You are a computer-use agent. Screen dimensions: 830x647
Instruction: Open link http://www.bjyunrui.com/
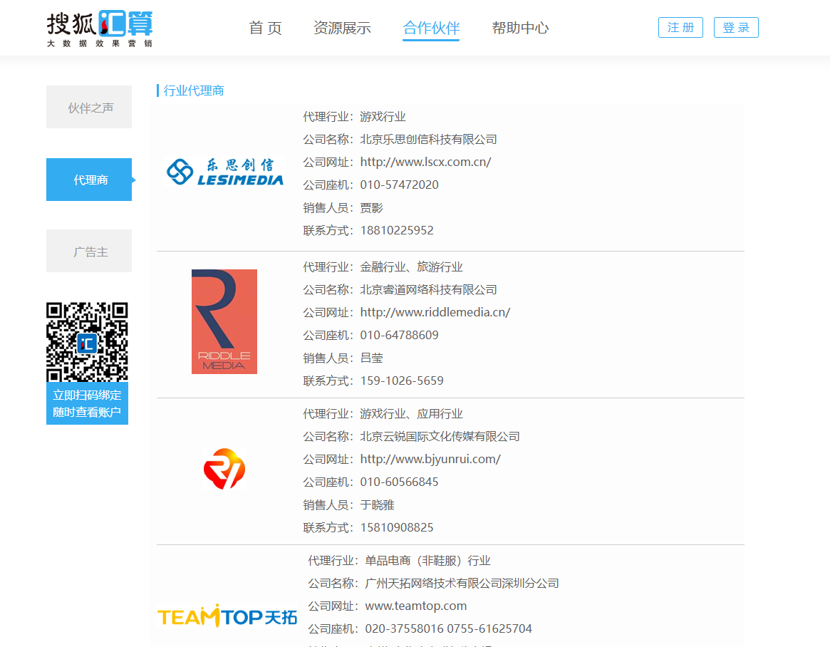click(x=430, y=459)
